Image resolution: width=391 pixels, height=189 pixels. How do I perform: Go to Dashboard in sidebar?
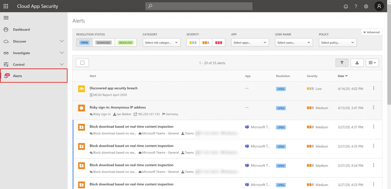21,29
